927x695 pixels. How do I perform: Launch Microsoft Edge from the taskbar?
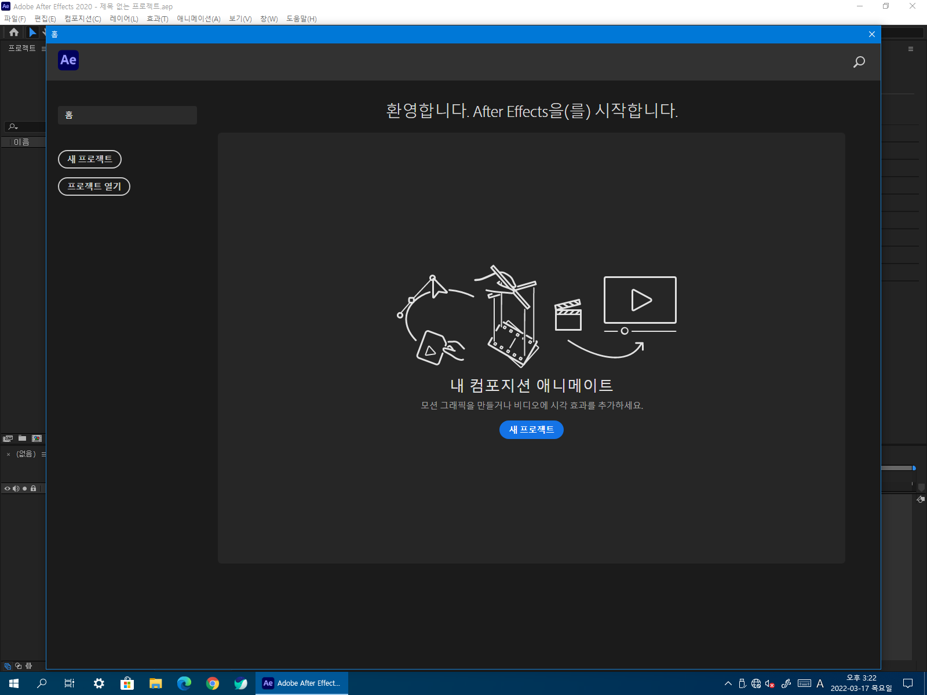[x=184, y=683]
